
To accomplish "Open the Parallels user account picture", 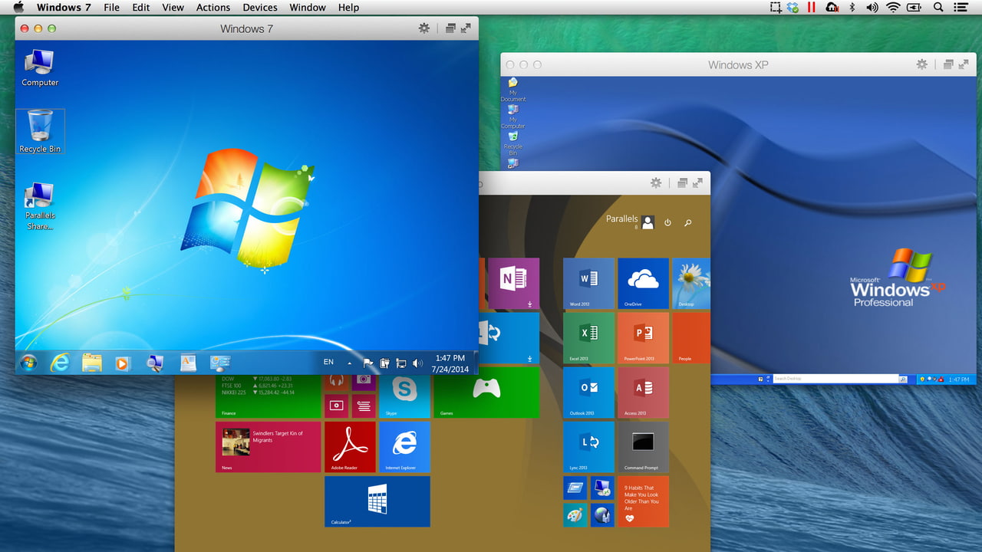I will (648, 222).
